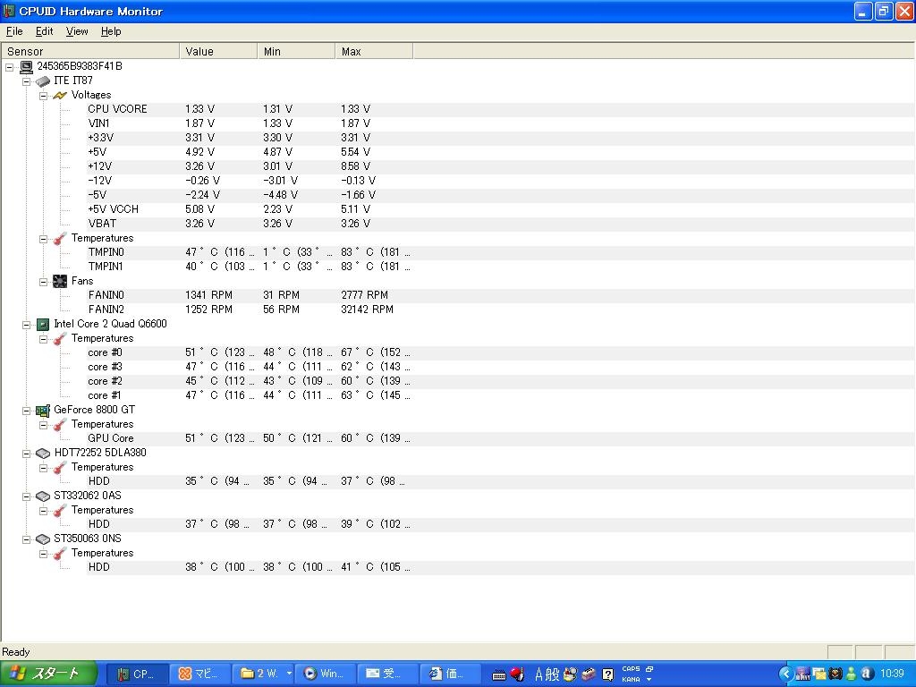Click the HDT72252 5DLA380 drive icon
Image resolution: width=916 pixels, height=687 pixels.
click(x=43, y=454)
